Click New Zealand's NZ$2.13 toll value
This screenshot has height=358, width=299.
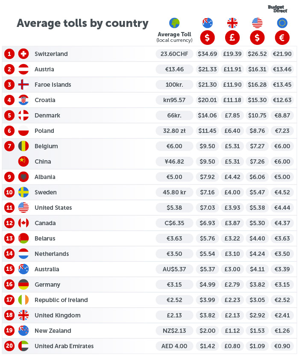[174, 331]
